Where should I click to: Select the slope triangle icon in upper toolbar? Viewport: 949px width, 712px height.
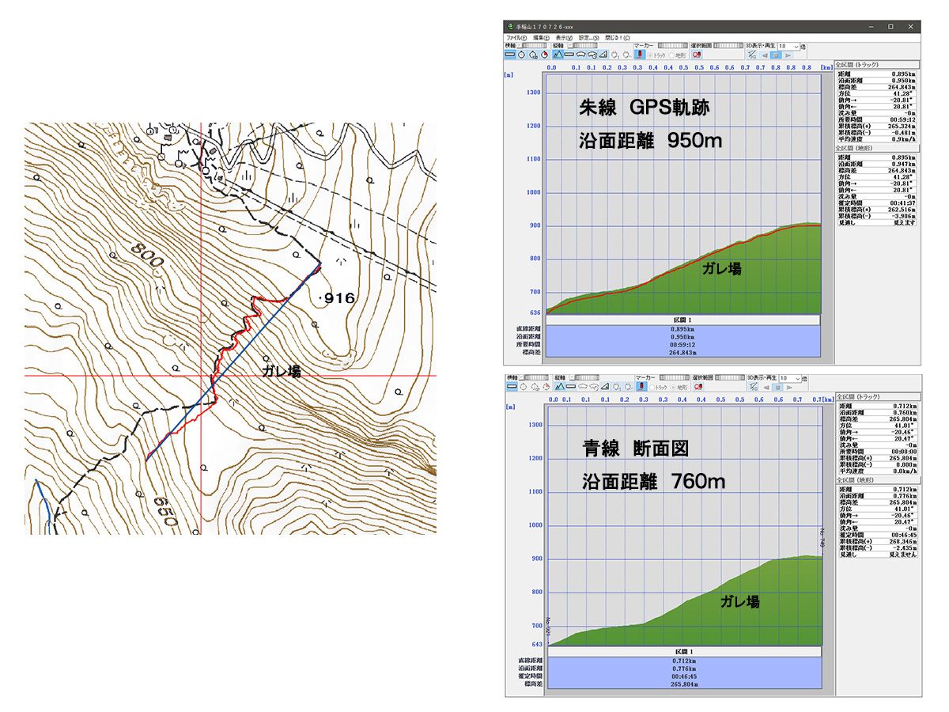tap(603, 55)
